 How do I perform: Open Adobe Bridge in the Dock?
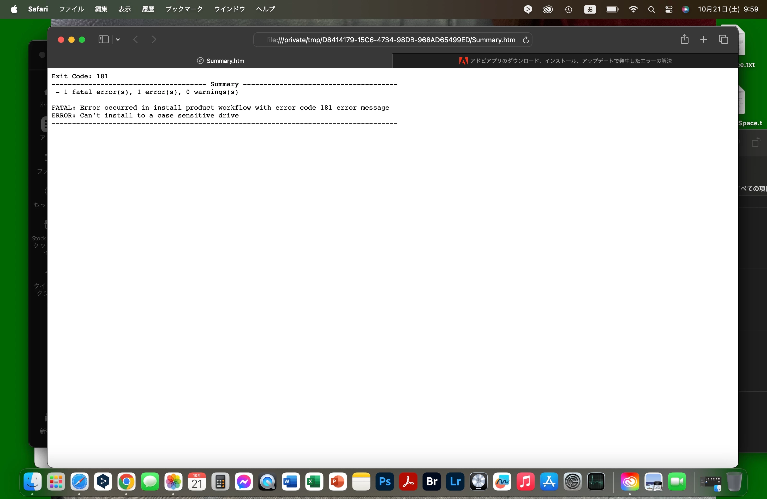coord(432,482)
